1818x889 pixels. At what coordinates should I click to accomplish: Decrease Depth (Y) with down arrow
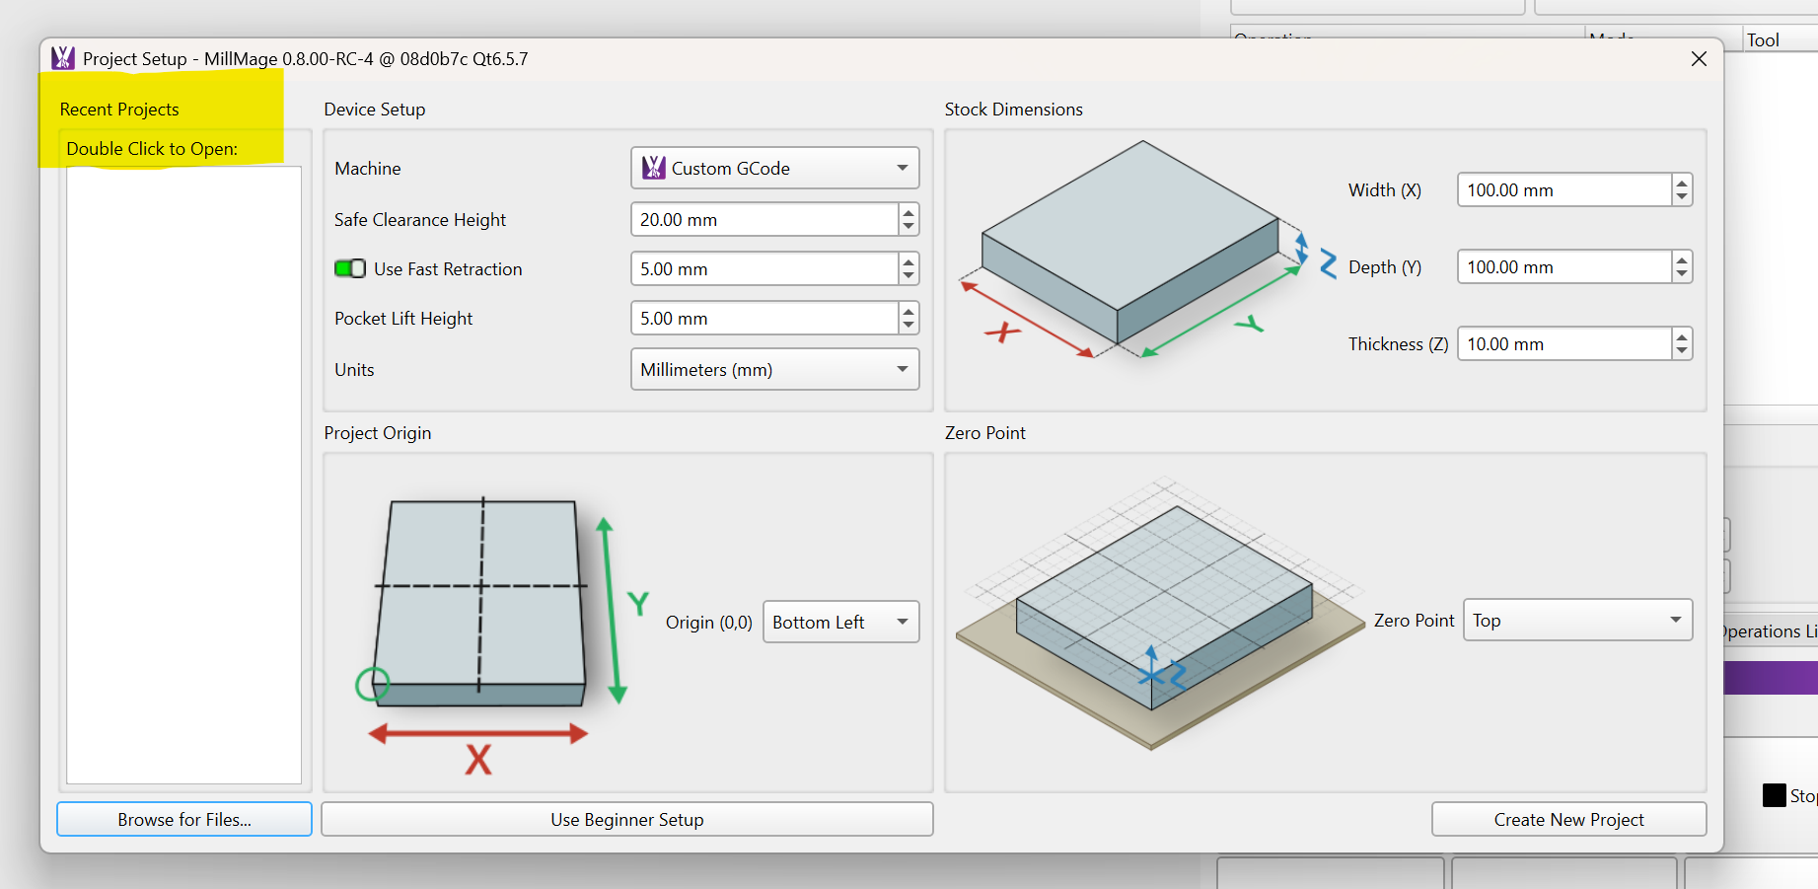(1682, 275)
